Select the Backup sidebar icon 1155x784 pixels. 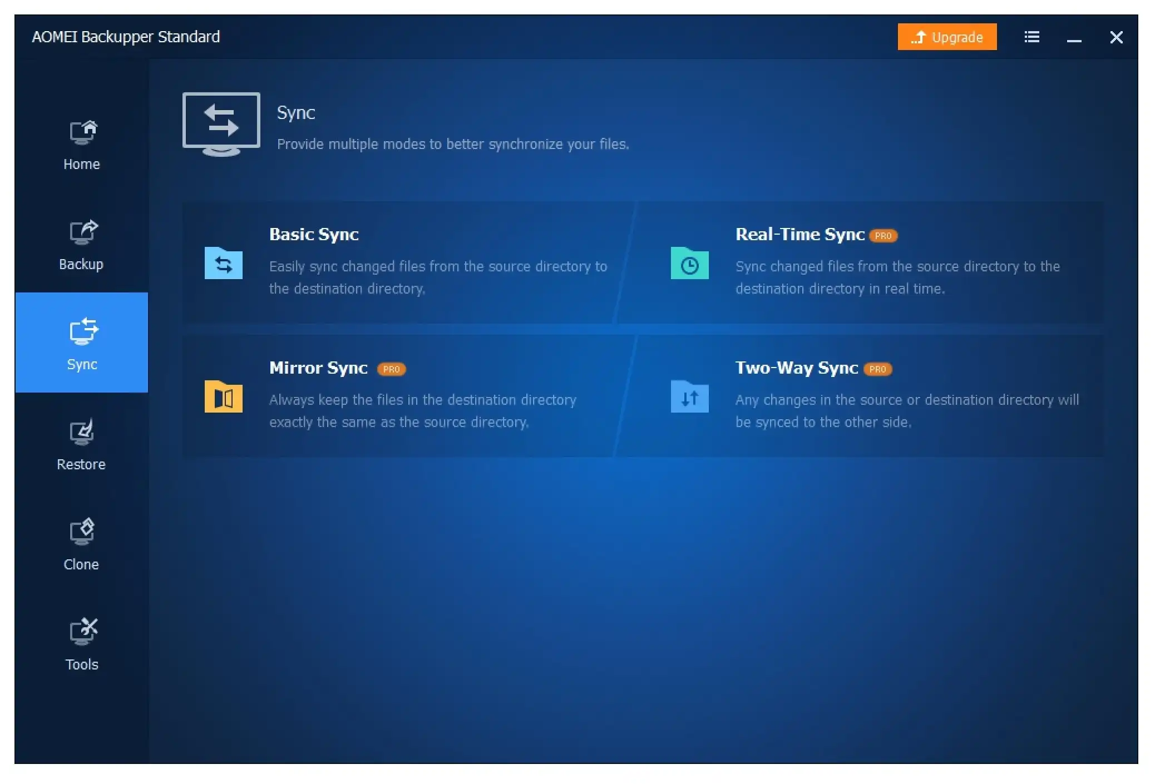(x=82, y=232)
